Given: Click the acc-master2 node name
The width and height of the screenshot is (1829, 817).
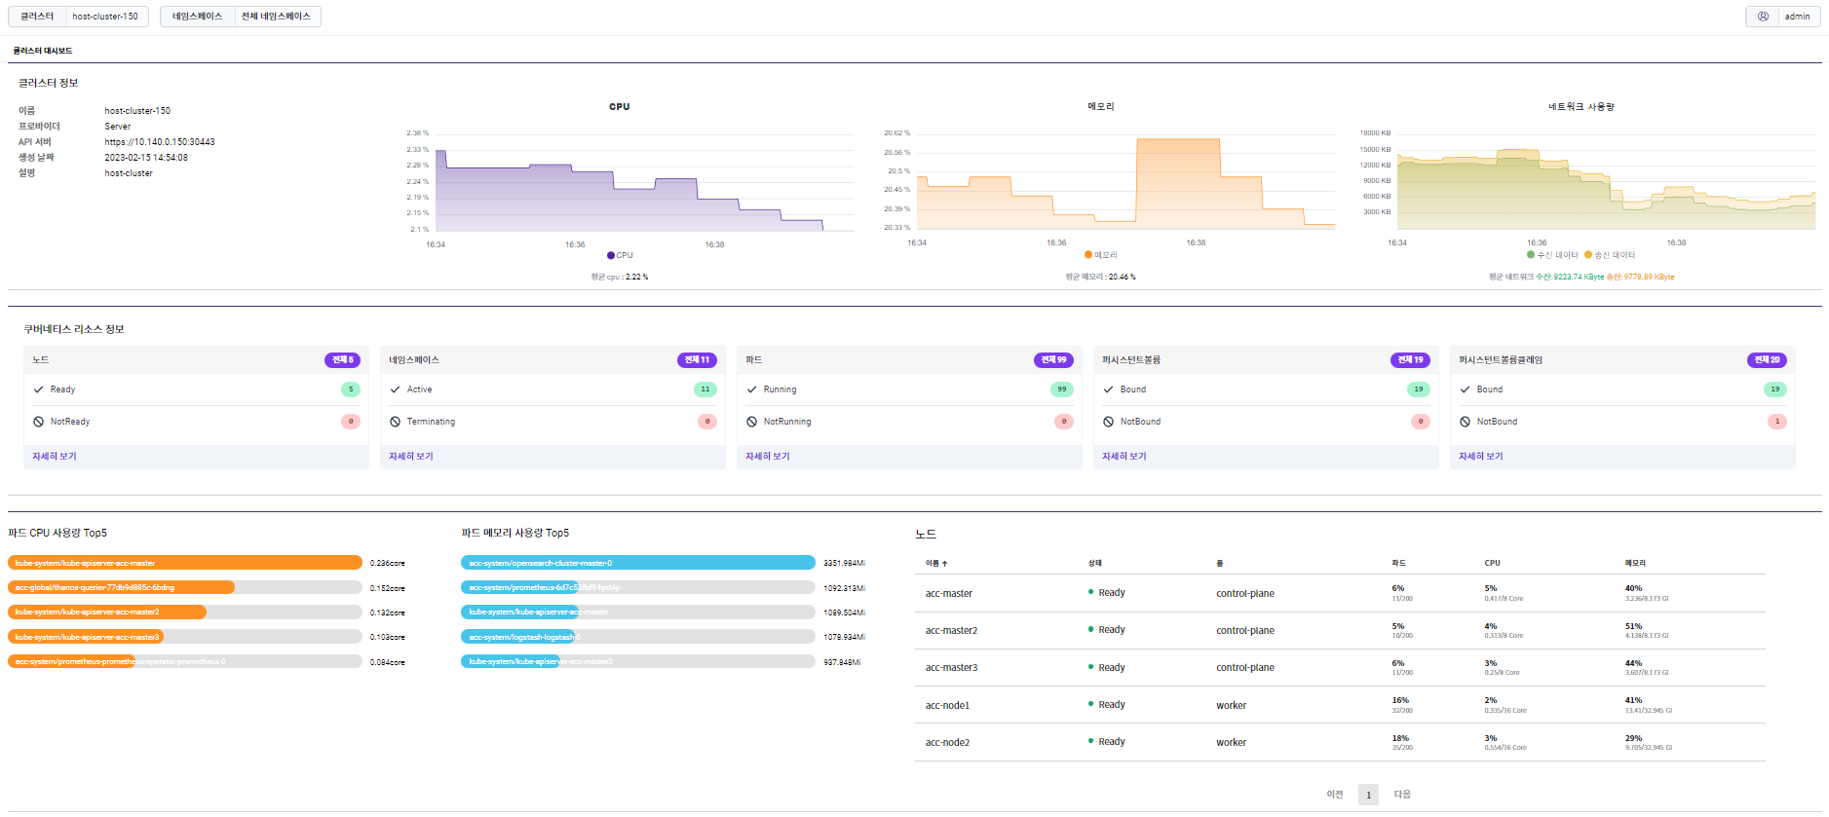Looking at the screenshot, I should [951, 631].
